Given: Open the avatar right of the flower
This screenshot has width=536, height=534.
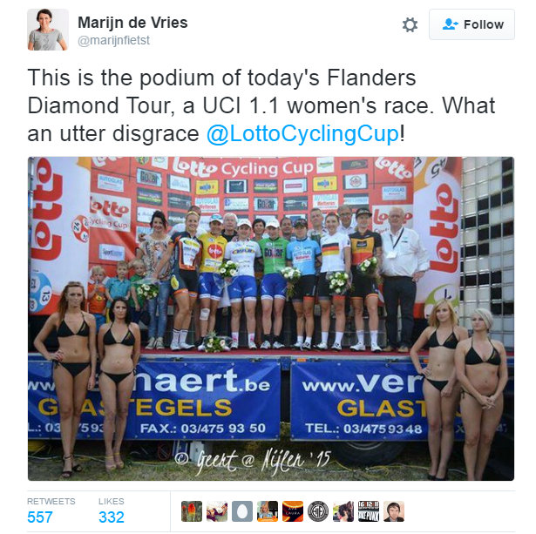Looking at the screenshot, I should [x=217, y=511].
